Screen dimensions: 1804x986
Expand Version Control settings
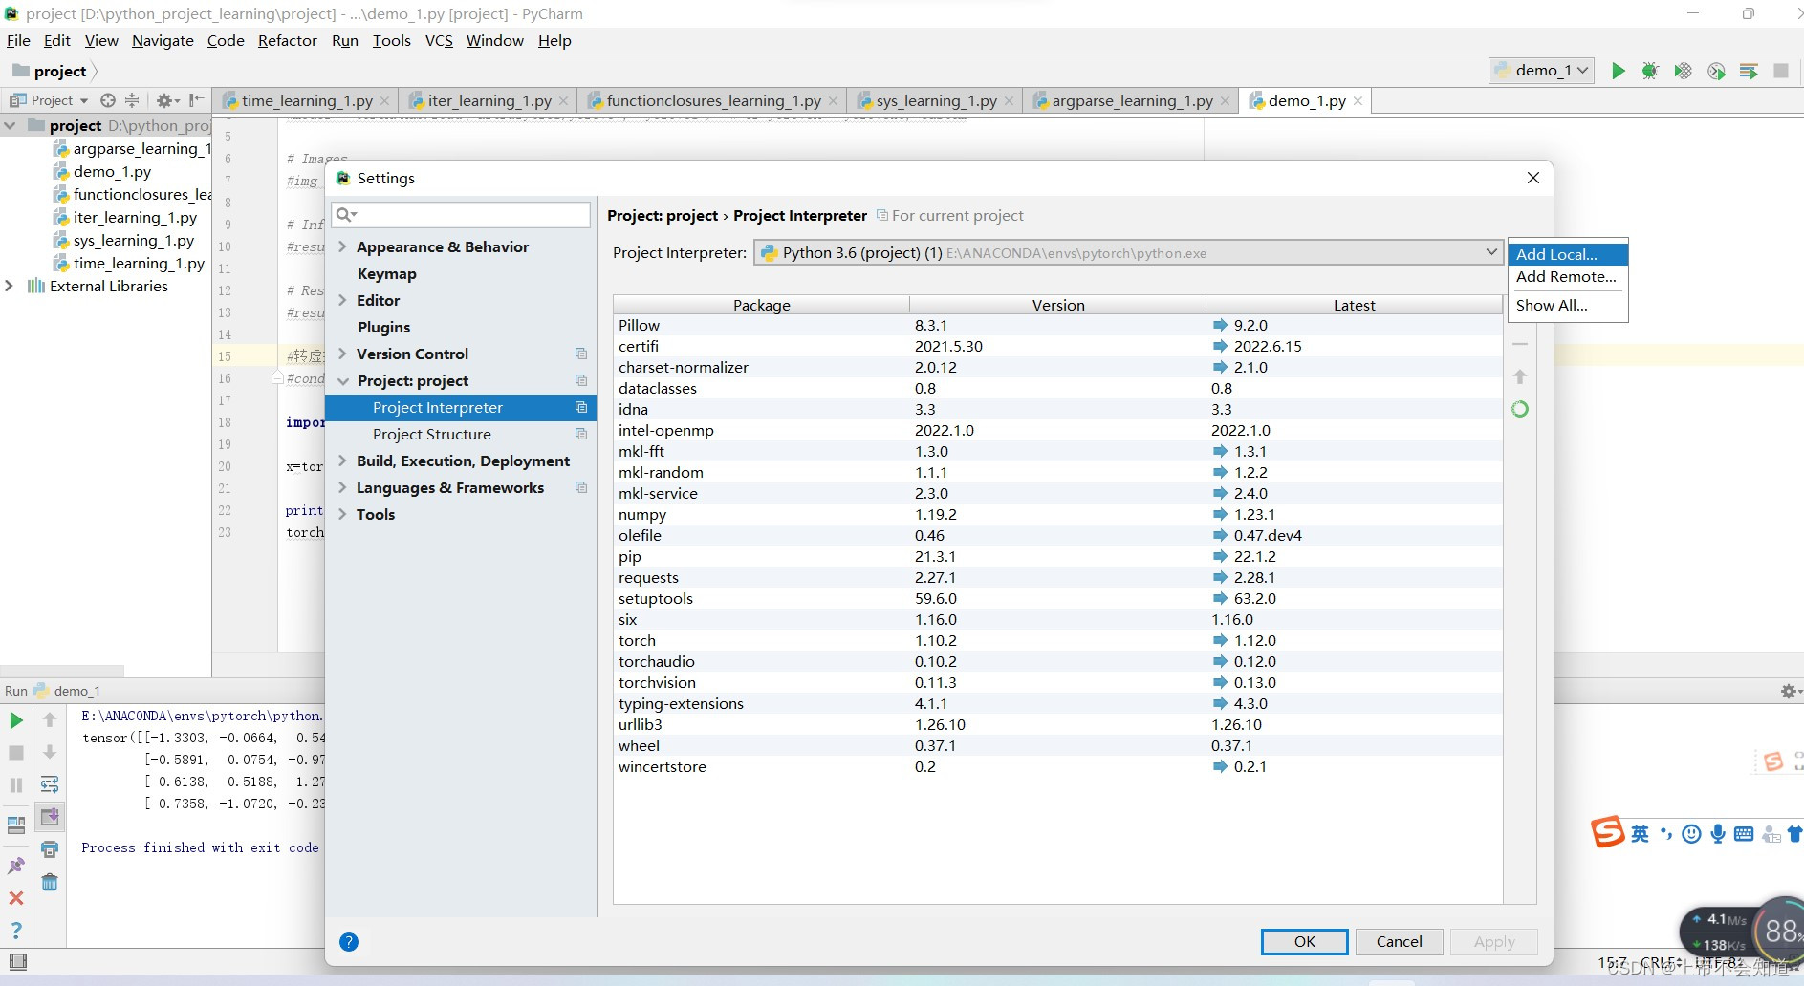pyautogui.click(x=343, y=354)
